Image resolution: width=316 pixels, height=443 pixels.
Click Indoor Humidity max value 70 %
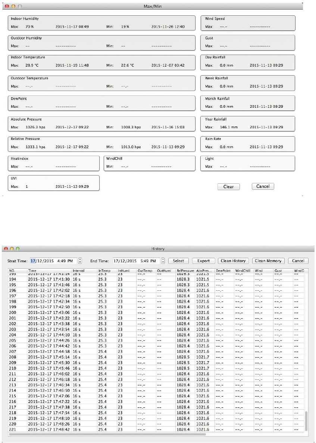coord(29,27)
